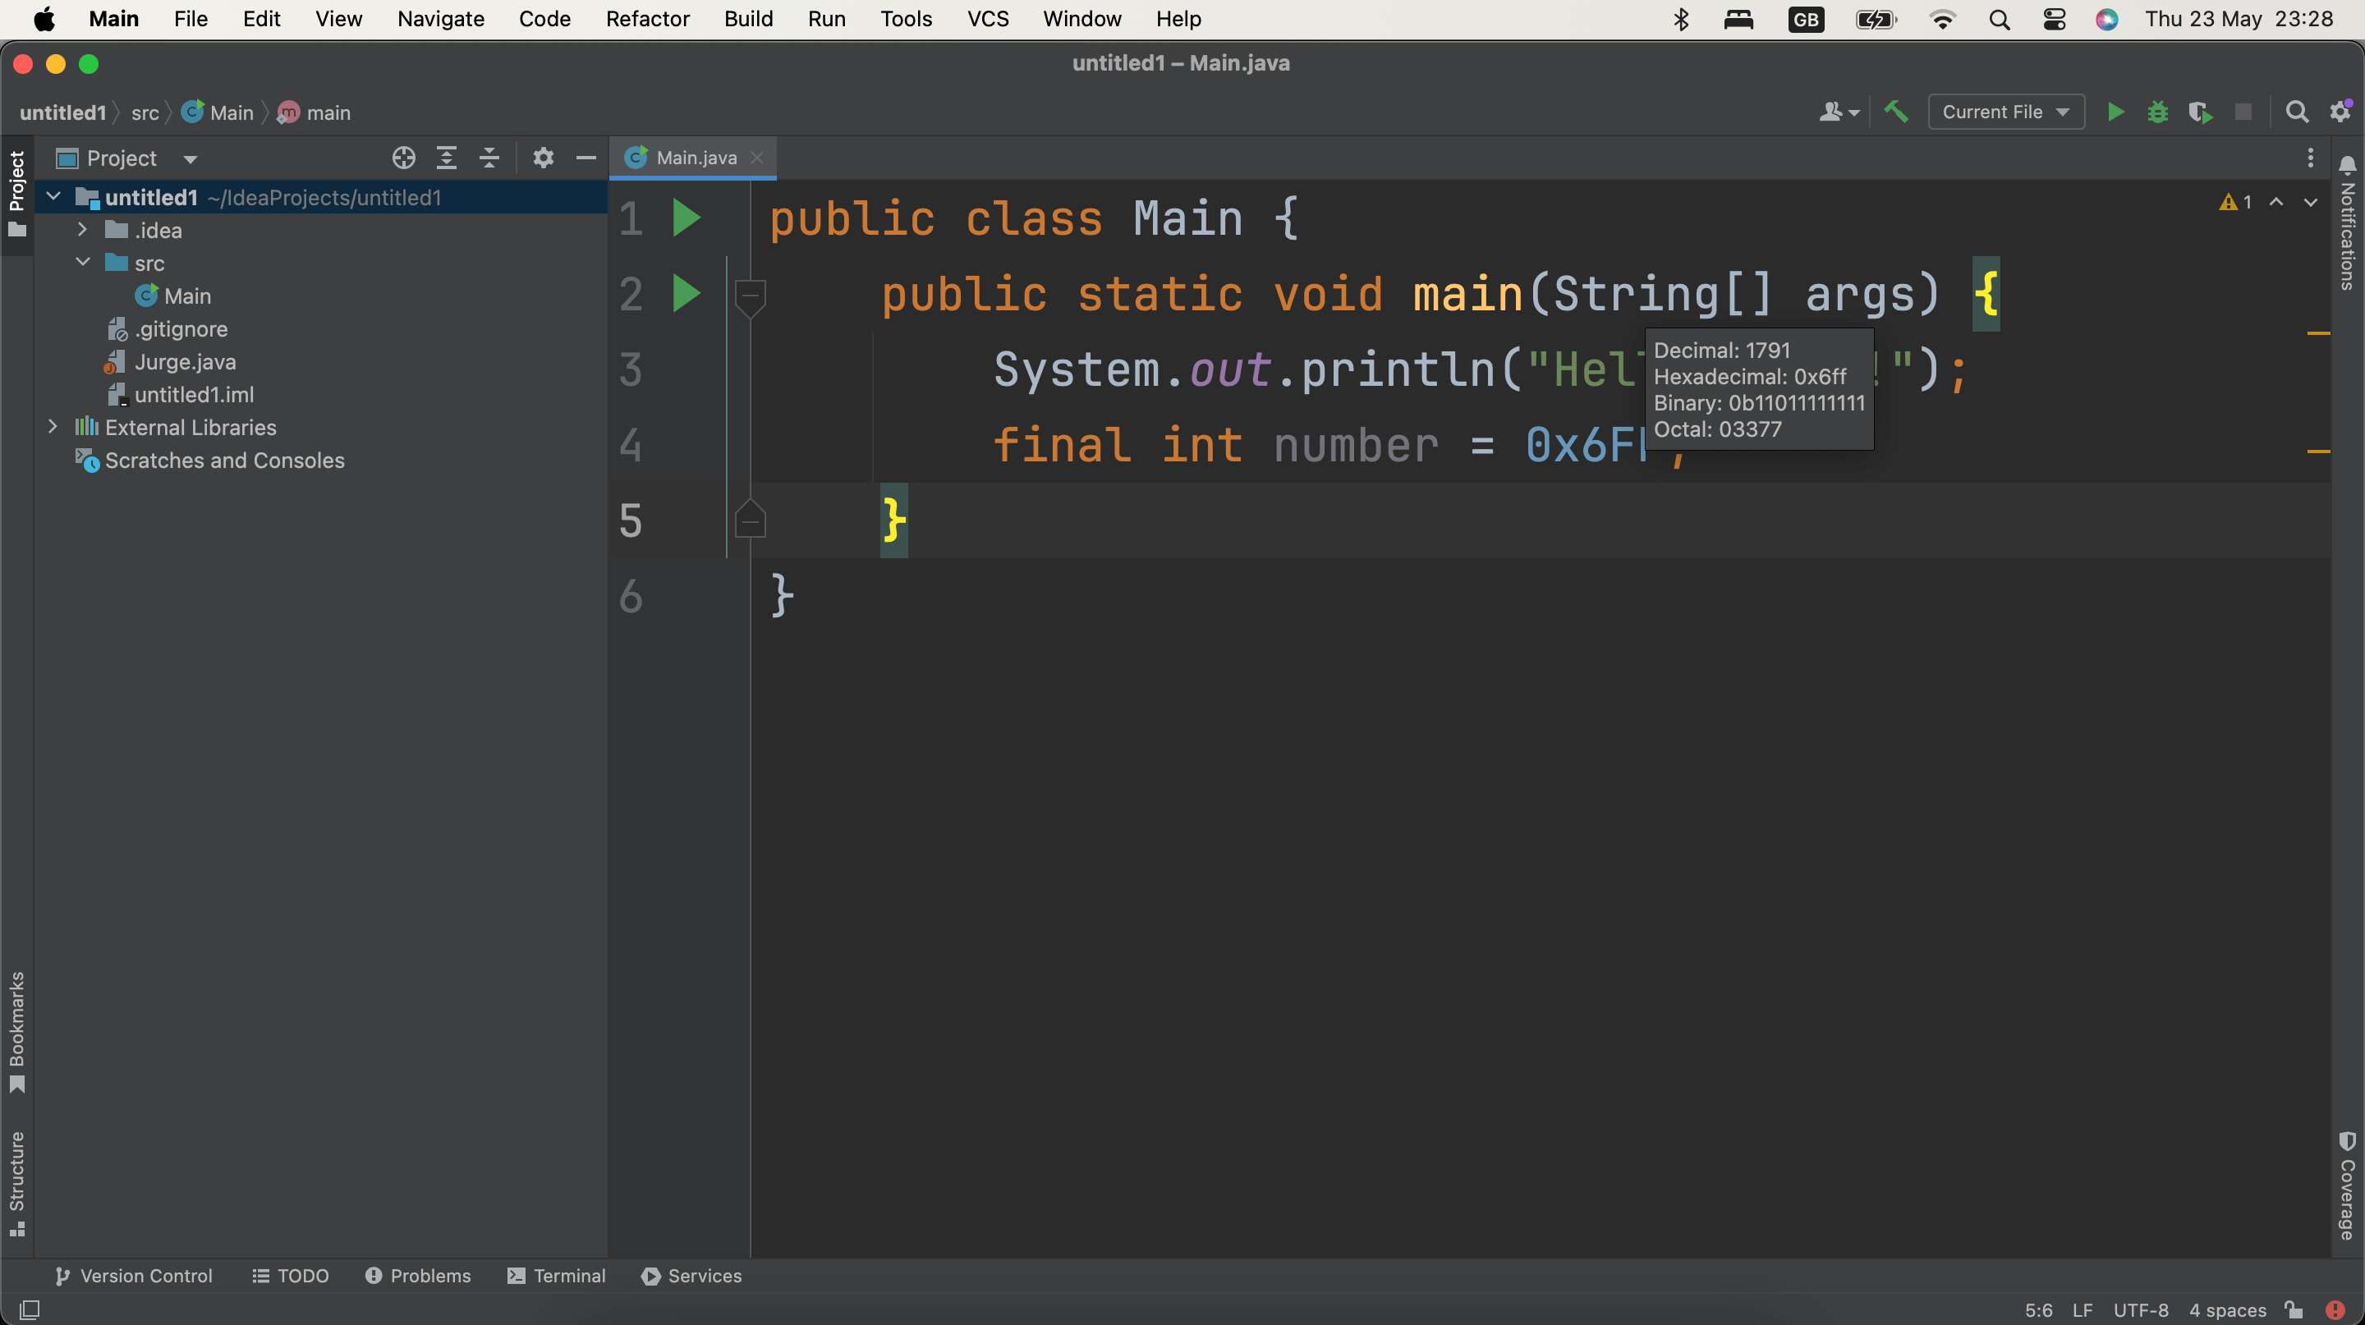2365x1325 pixels.
Task: Click Run with Coverage icon
Action: pos(2200,112)
